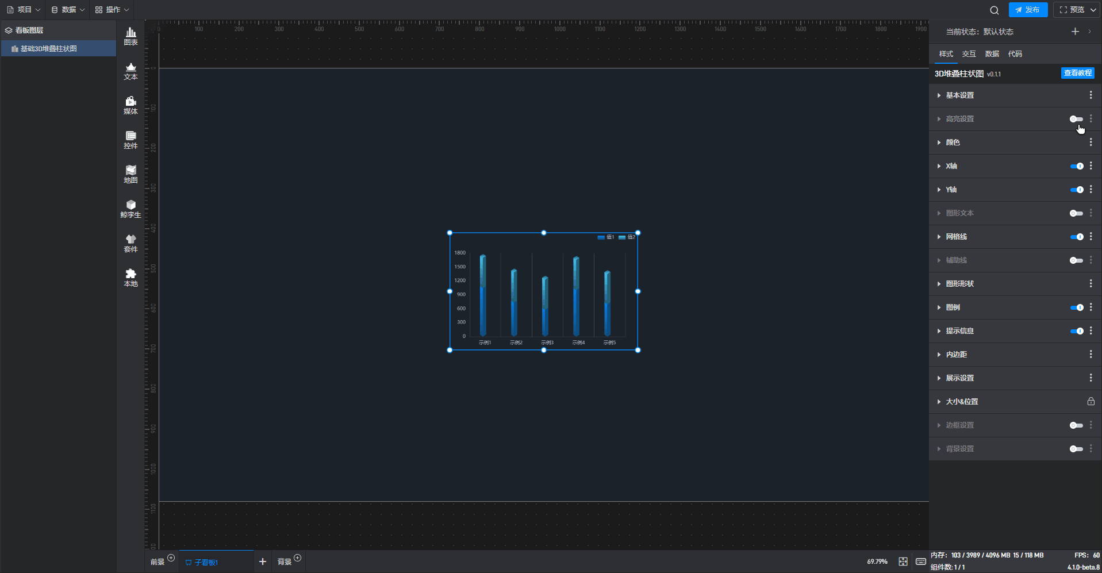
Task: Open the 操作 menu
Action: click(x=112, y=10)
